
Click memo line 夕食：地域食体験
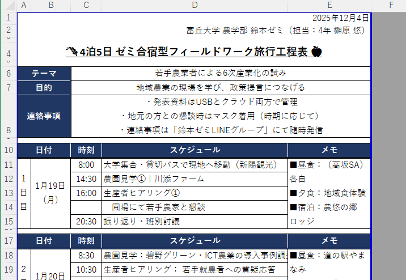point(328,193)
